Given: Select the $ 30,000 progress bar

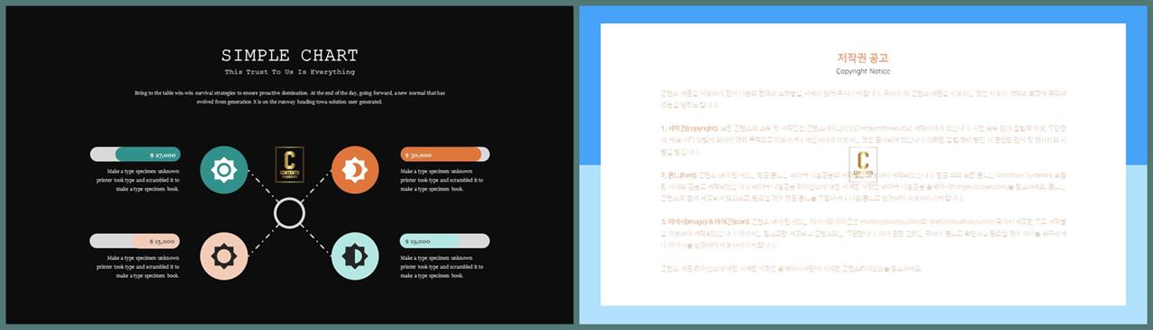Looking at the screenshot, I should pos(445,155).
